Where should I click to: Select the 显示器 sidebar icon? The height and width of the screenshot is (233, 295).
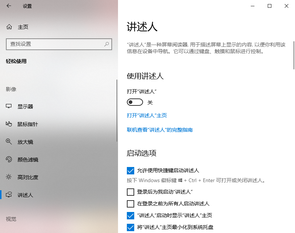coord(9,107)
